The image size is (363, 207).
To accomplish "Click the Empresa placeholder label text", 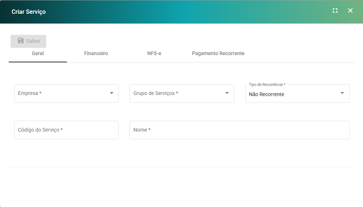I will (x=30, y=93).
